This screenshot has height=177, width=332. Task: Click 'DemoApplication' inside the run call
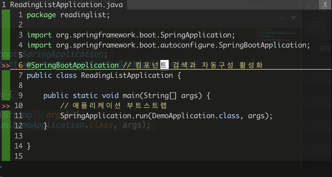(x=183, y=116)
